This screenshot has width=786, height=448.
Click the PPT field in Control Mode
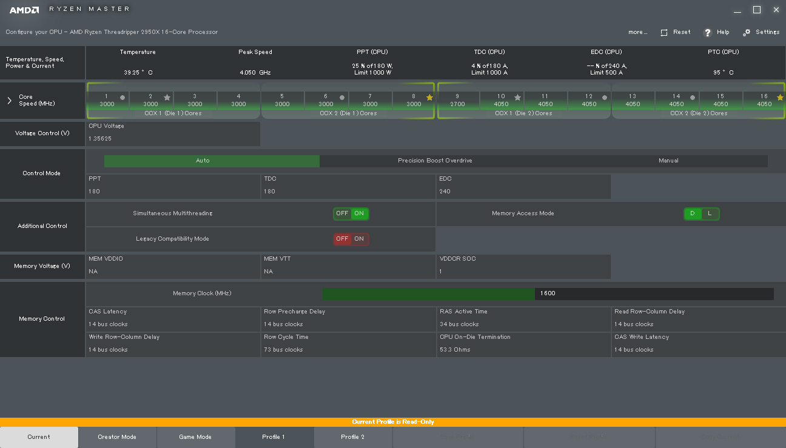coord(173,186)
